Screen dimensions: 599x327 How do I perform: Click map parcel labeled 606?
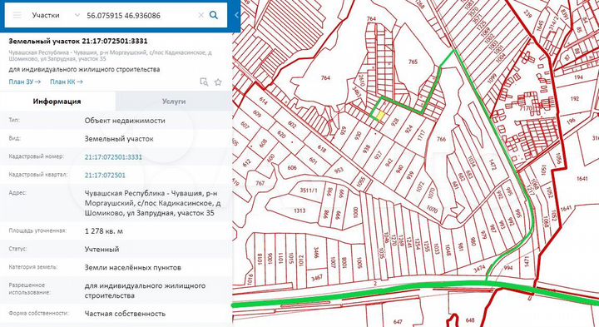pyautogui.click(x=292, y=168)
